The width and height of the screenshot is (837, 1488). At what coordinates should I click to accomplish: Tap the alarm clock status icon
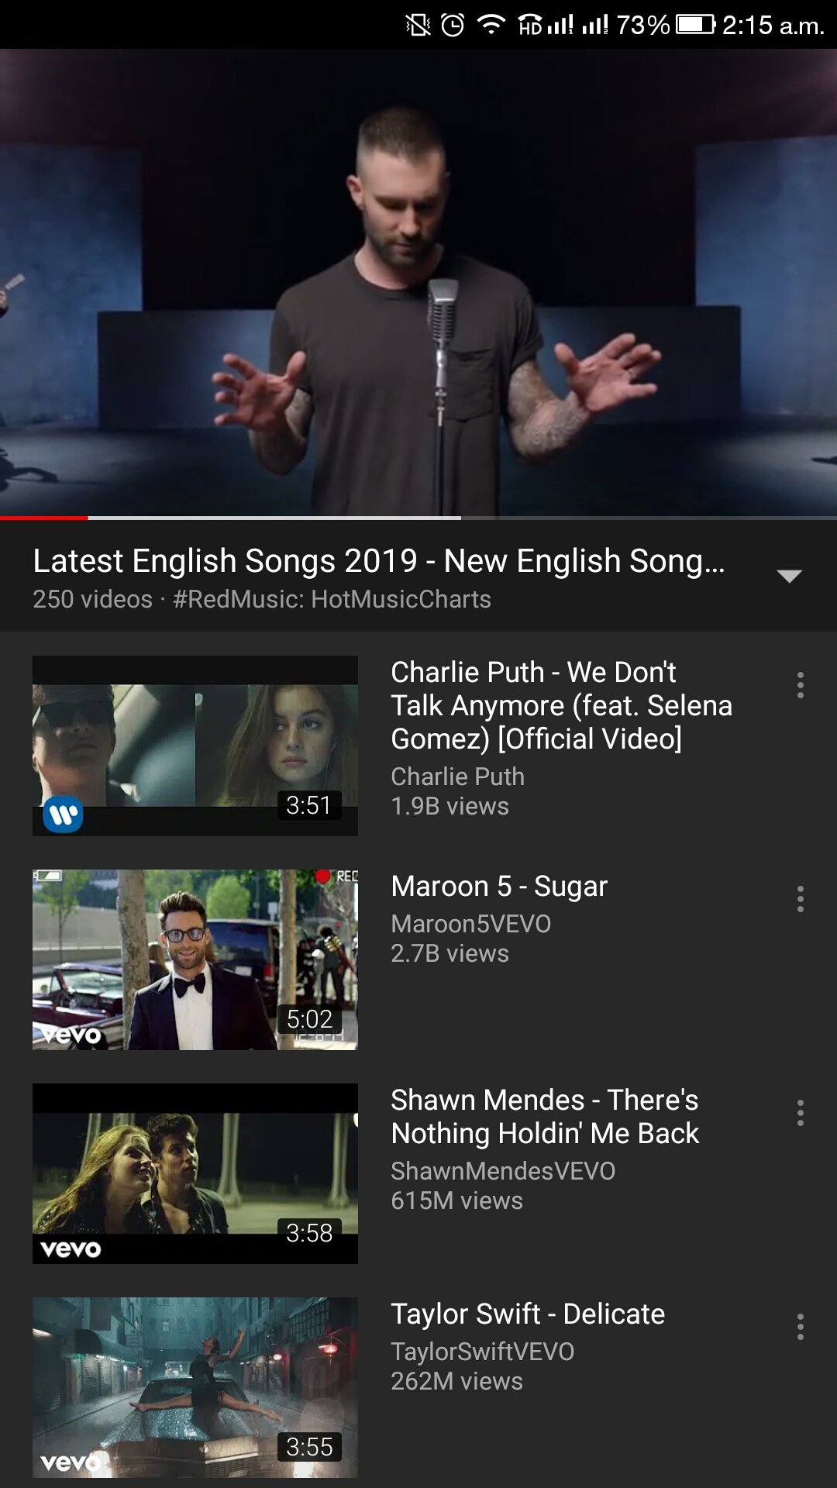pos(453,25)
